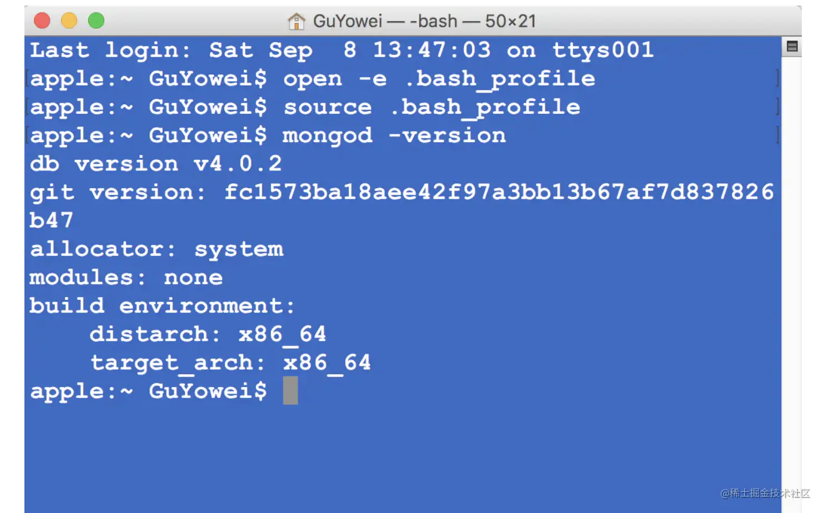Close the terminal window with red button

click(42, 21)
